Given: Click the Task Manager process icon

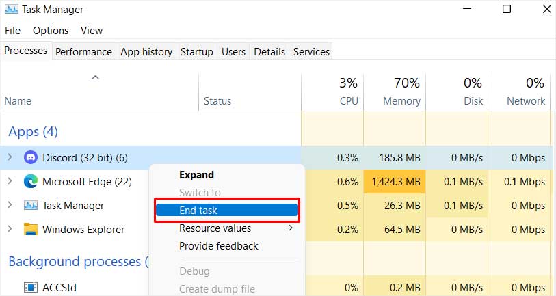Looking at the screenshot, I should (31, 206).
